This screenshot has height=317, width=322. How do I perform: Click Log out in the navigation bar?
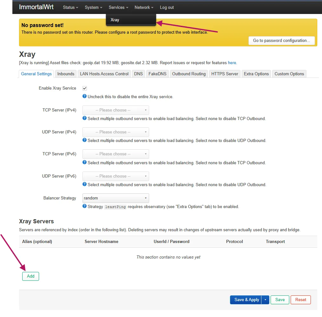coord(167,7)
